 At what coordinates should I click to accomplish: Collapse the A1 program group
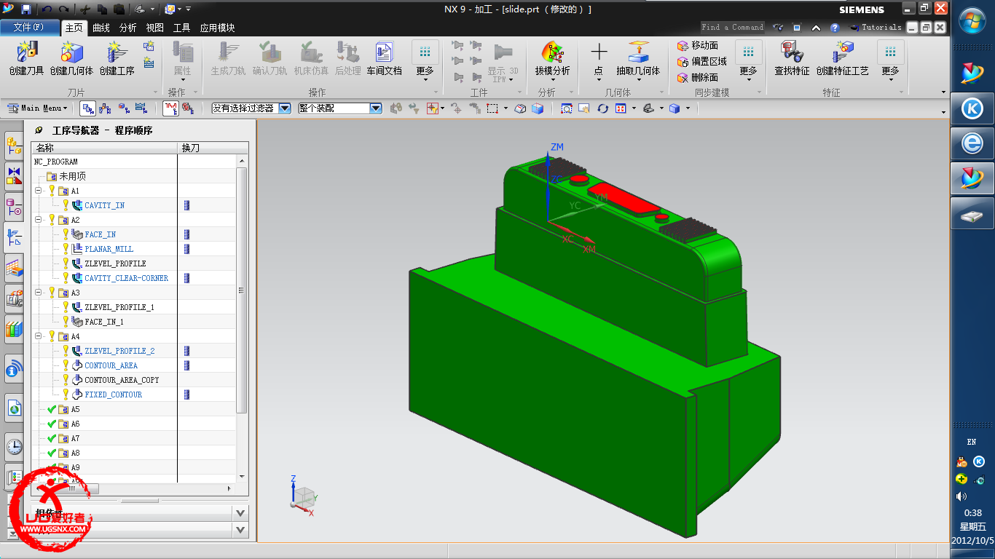click(39, 191)
